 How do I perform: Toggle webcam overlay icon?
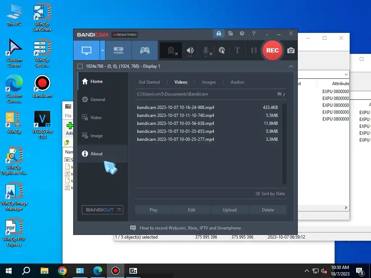171,50
